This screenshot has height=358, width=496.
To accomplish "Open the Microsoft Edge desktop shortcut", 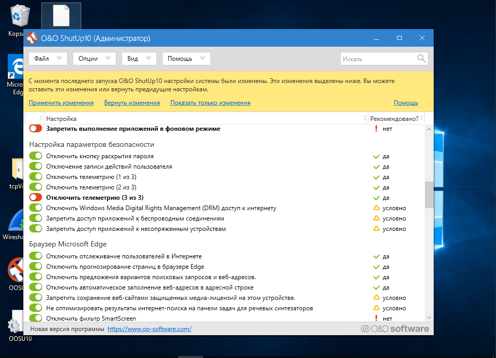I will coord(16,66).
